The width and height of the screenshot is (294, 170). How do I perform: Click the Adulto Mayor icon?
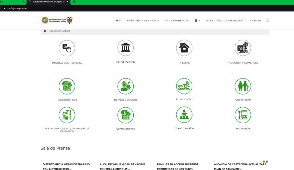point(243,86)
